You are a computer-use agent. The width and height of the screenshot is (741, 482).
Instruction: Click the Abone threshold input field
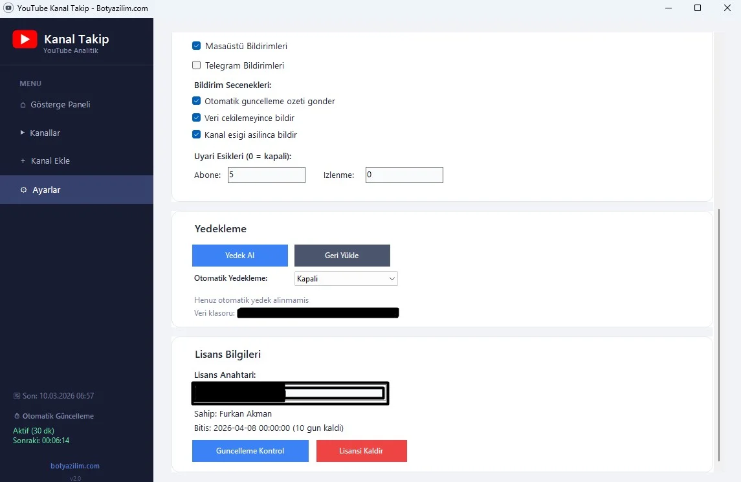point(267,175)
